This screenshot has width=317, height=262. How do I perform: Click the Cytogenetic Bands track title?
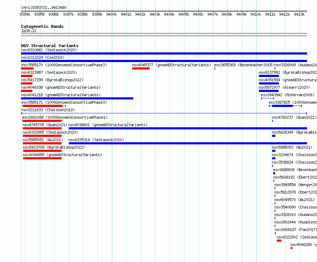pos(42,26)
